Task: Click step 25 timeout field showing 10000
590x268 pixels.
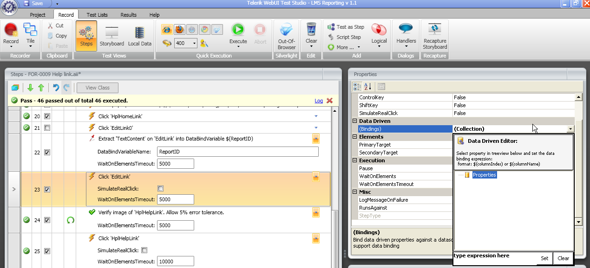Action: tap(176, 262)
